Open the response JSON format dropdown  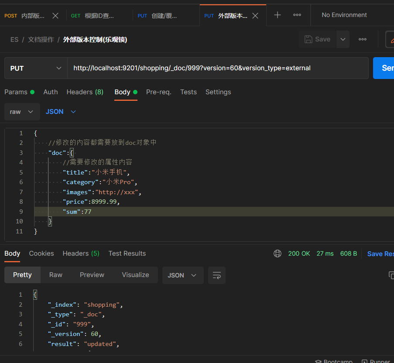coord(183,275)
